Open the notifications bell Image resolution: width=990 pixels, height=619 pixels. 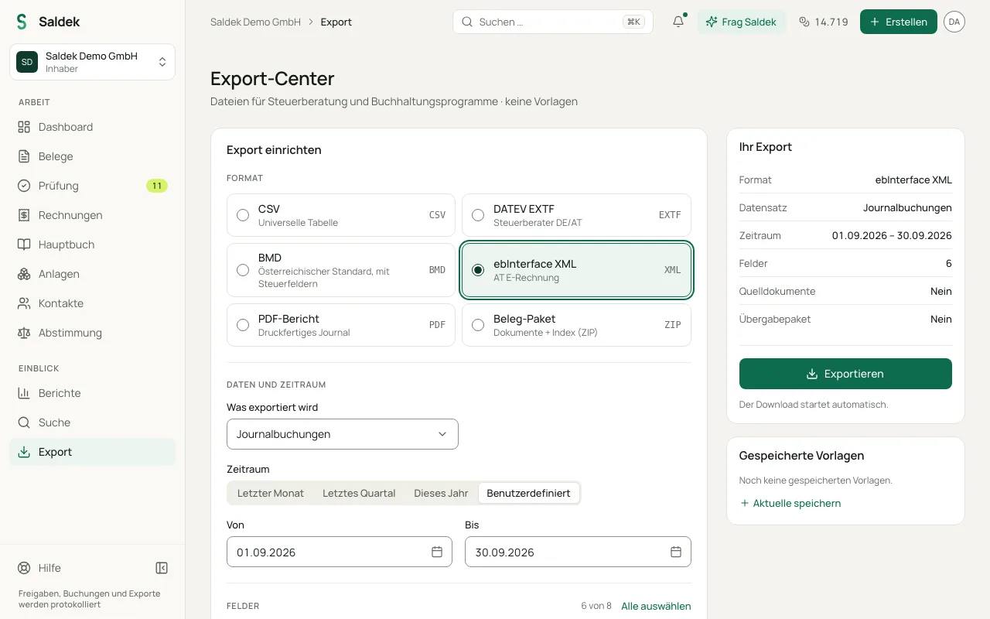(x=678, y=22)
